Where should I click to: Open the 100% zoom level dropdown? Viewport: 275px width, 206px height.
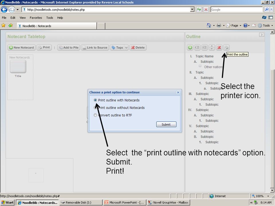268,196
